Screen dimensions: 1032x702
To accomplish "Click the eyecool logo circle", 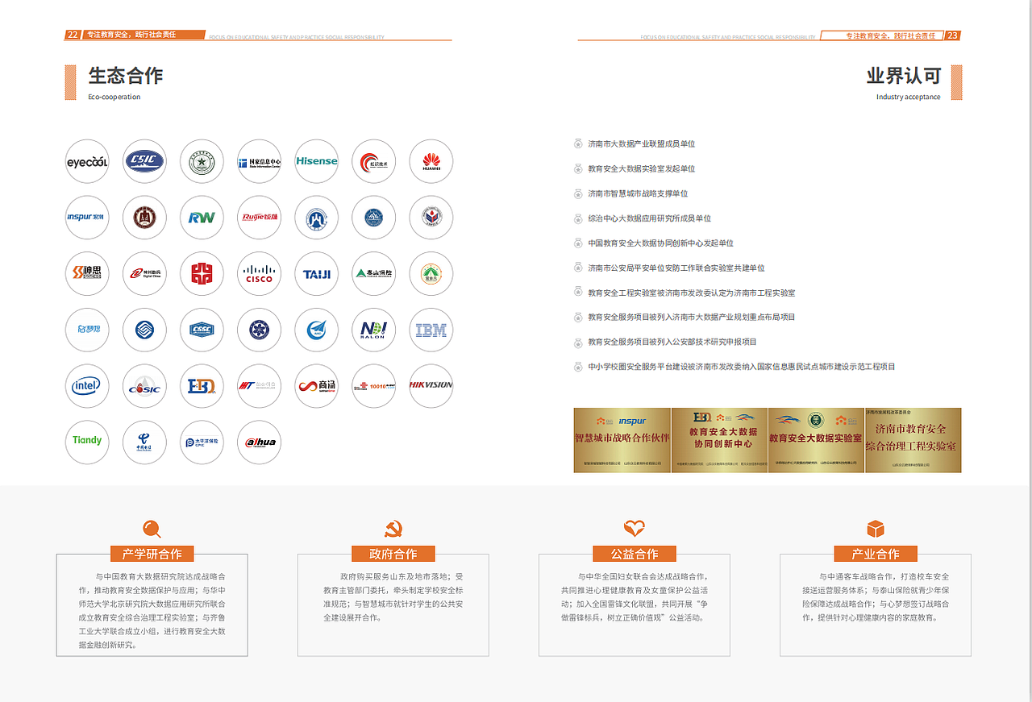I will click(x=87, y=162).
